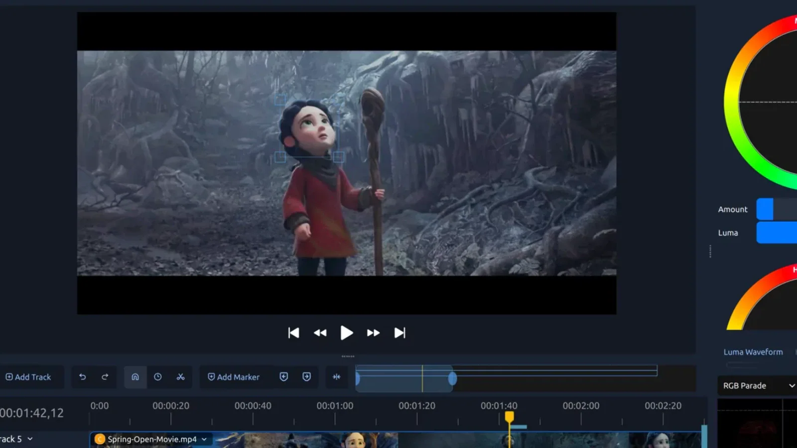Image resolution: width=797 pixels, height=448 pixels.
Task: Click the left handle of the zoom bar
Action: (358, 379)
